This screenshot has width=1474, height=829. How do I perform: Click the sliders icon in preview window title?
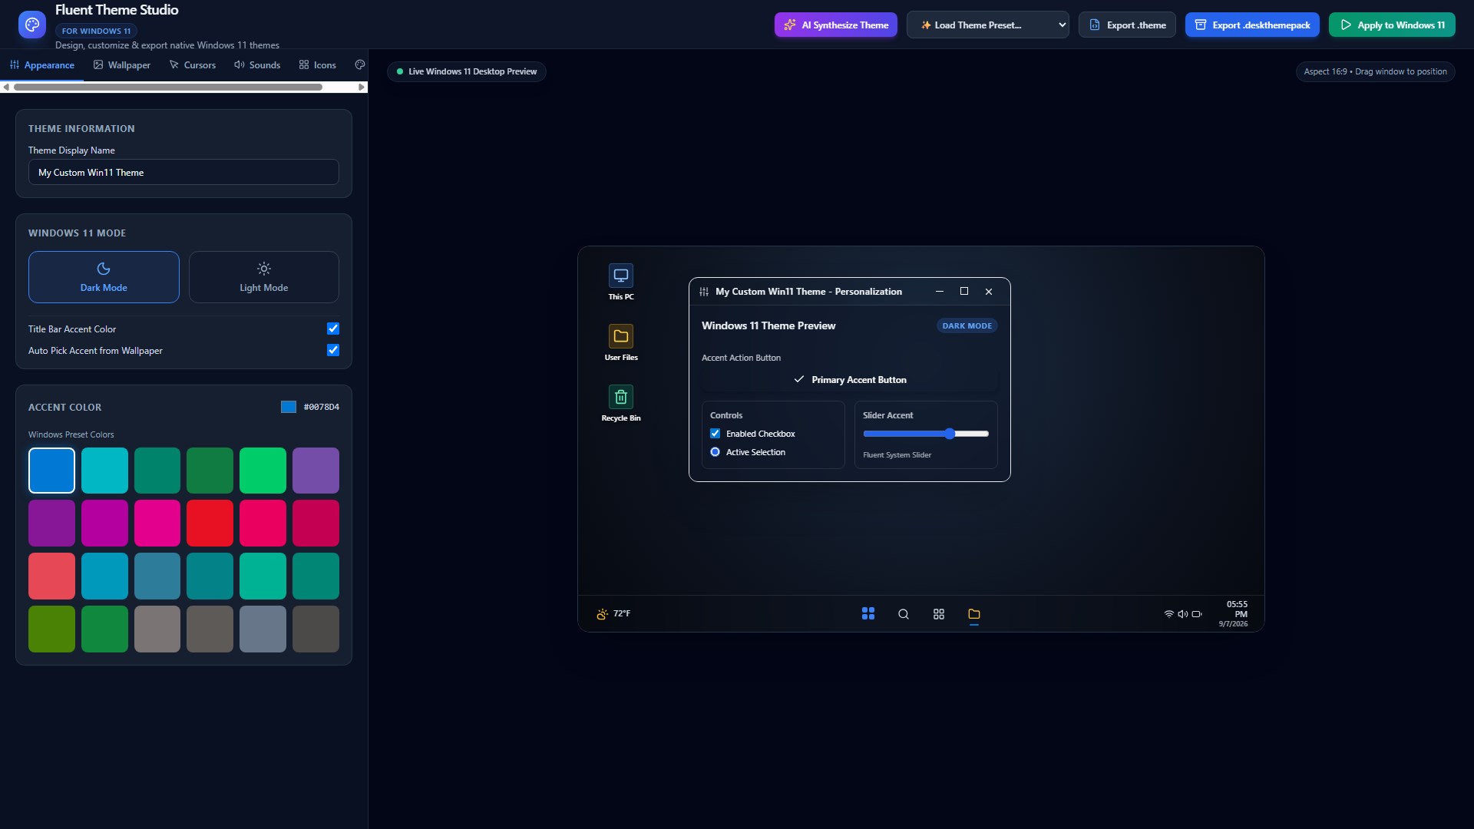pyautogui.click(x=704, y=292)
